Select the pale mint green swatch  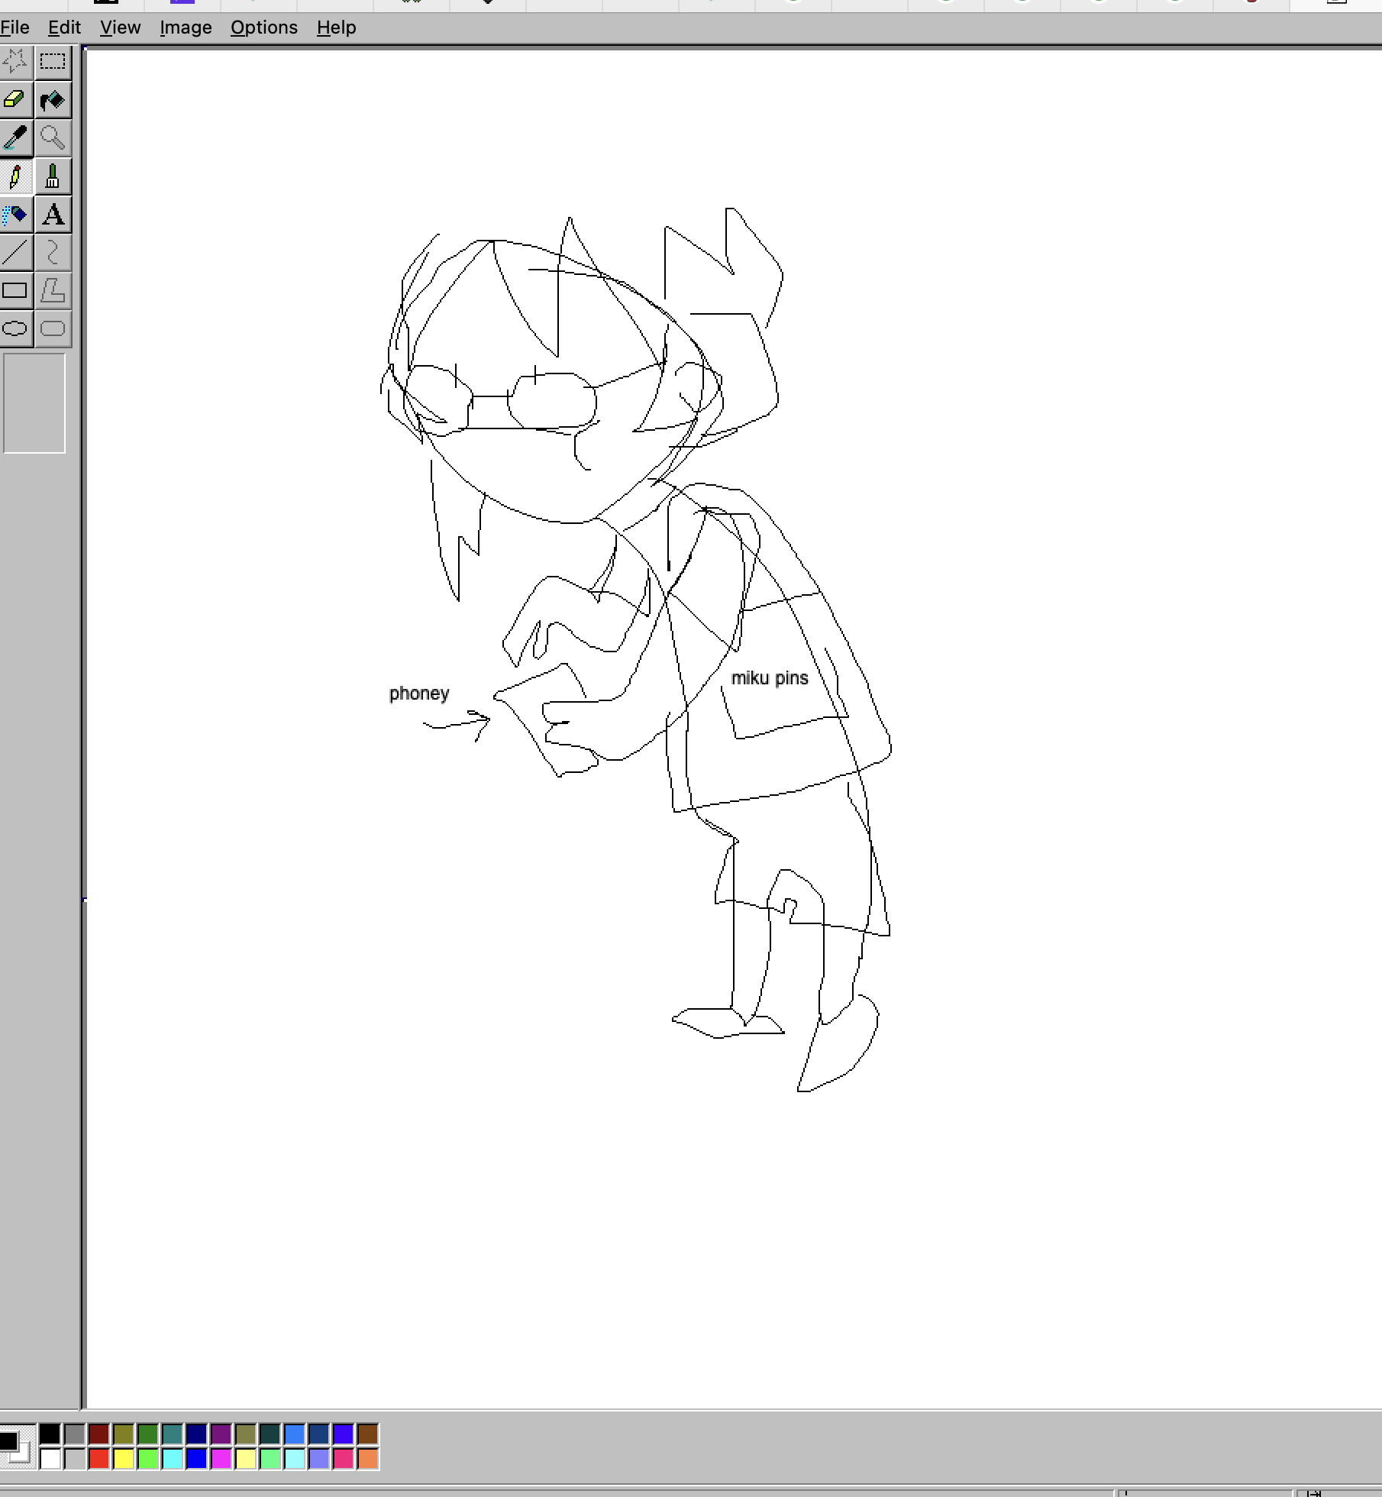[270, 1459]
